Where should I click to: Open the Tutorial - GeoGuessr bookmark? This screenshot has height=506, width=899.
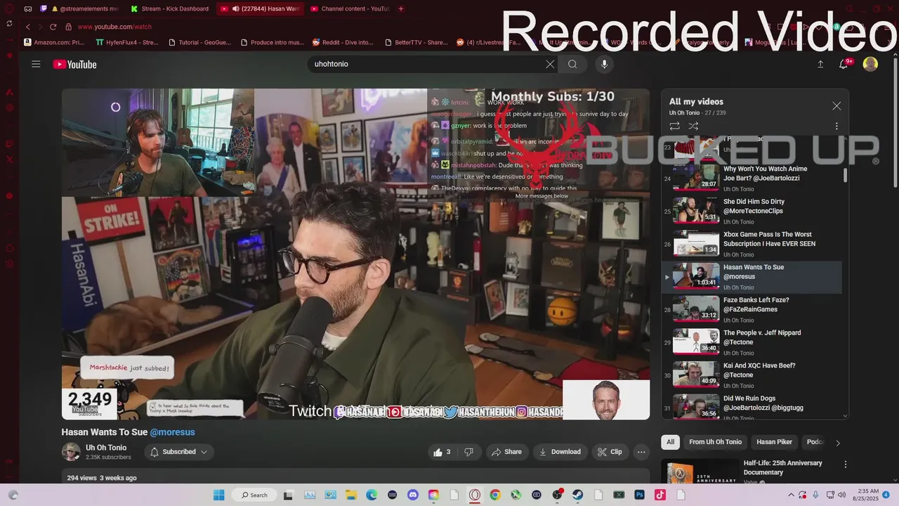click(x=200, y=42)
